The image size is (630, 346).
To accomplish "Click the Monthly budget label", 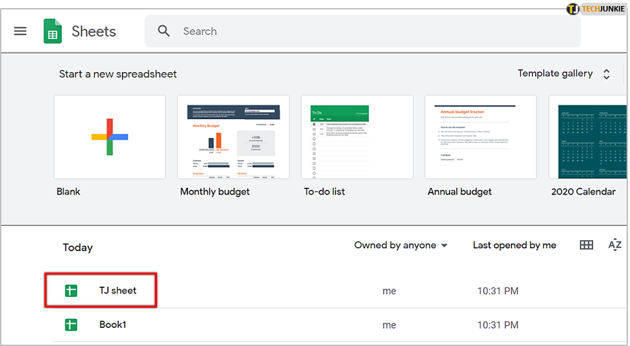I will tap(215, 192).
